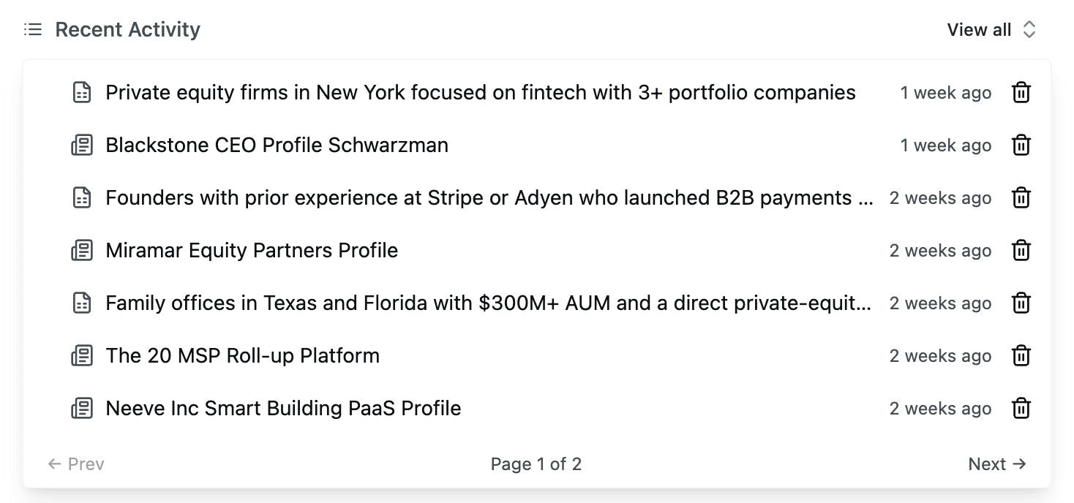Delete The 20 MSP Roll-up Platform item
Viewport: 1074px width, 503px height.
[x=1021, y=356]
